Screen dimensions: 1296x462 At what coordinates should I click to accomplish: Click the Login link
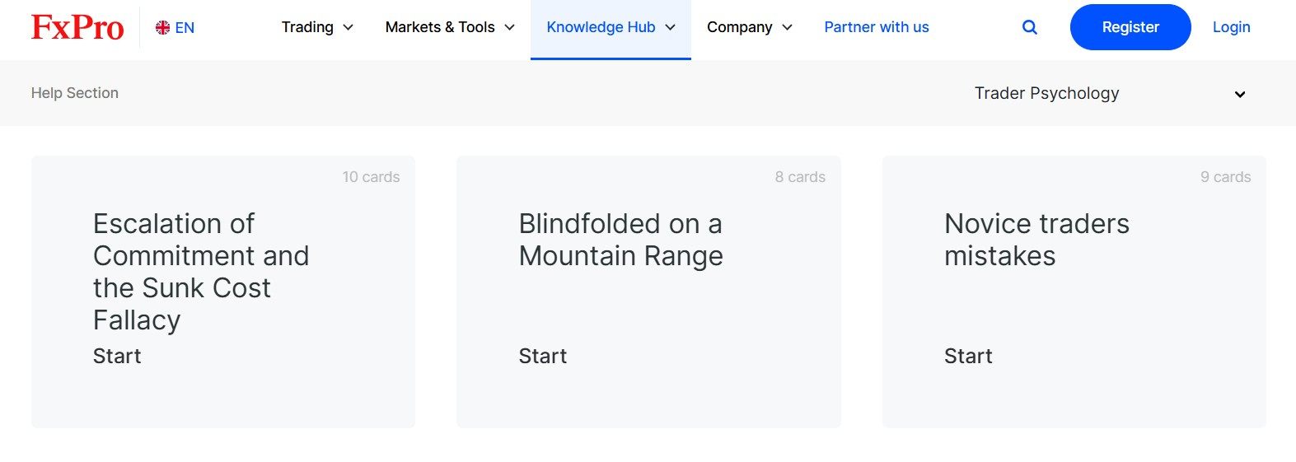[1231, 27]
